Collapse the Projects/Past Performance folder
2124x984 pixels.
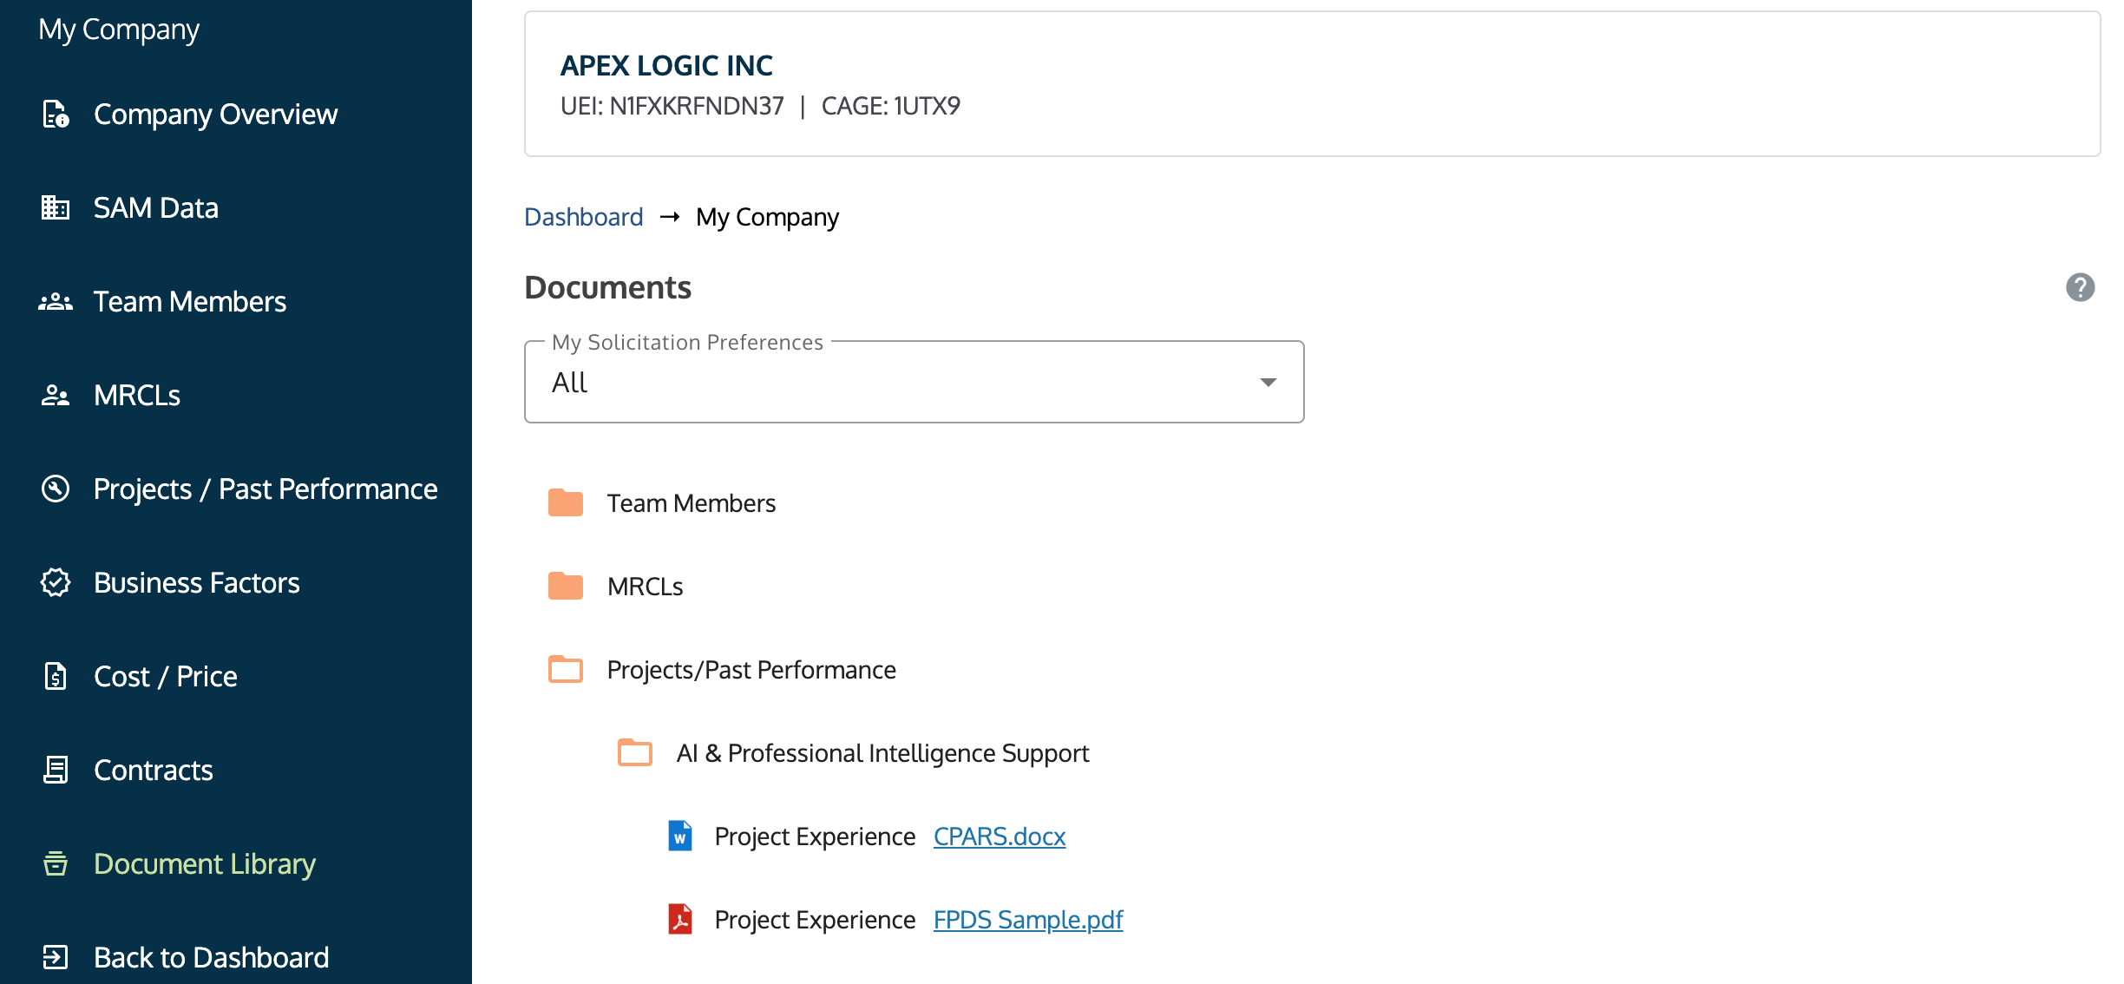click(x=566, y=670)
